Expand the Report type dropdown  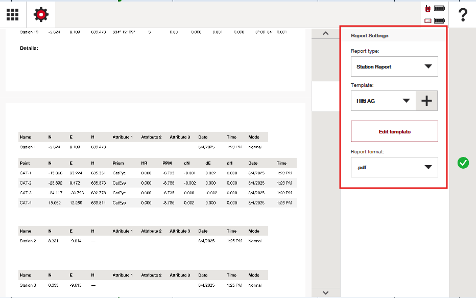pos(394,67)
